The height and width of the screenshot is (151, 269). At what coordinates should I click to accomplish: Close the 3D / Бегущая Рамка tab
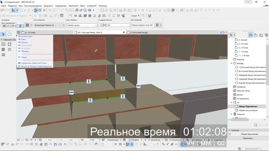[124, 32]
